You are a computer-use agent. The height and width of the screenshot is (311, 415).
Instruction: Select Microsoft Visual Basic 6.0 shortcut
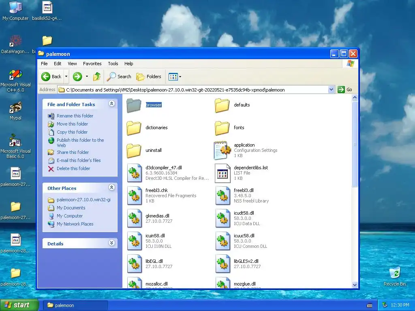[x=15, y=146]
